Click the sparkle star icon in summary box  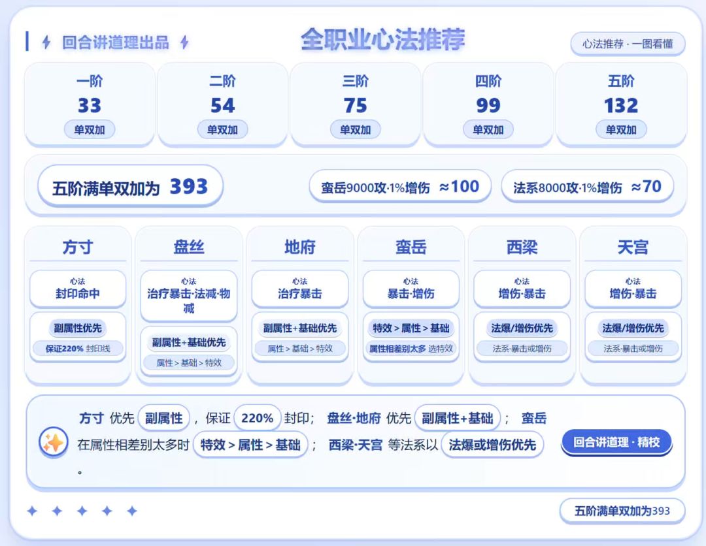tap(53, 443)
